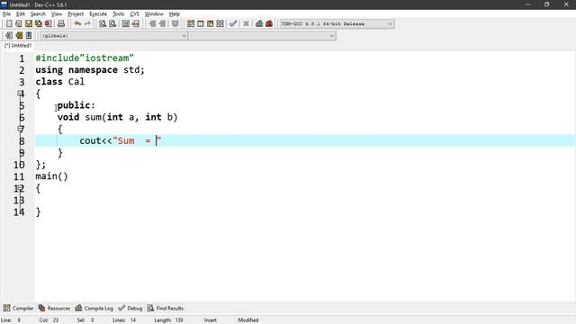
Task: Open the TDM-GCC compiler set dropdown
Action: [x=337, y=24]
